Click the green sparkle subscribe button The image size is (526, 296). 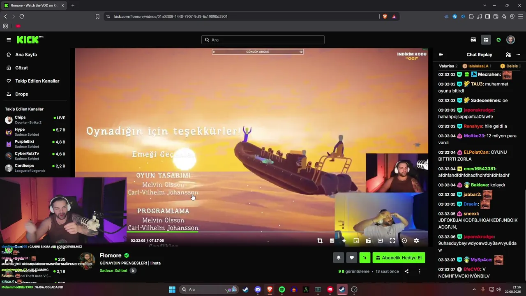pos(365,258)
